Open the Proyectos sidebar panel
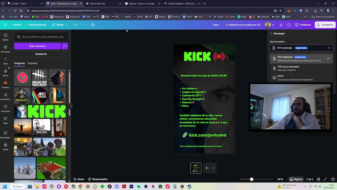Screen dimensions: 337x190 [x=6, y=108]
